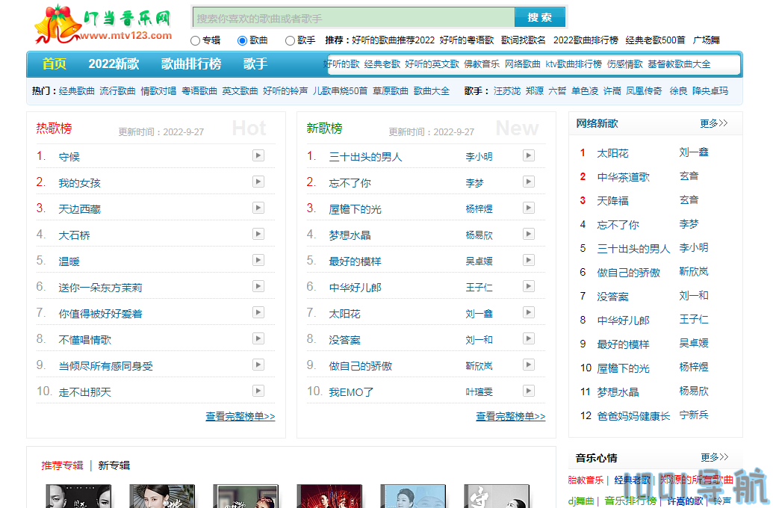Open full hot chart via 查看完整榜单
Viewport: 773px width, 508px height.
coord(240,416)
